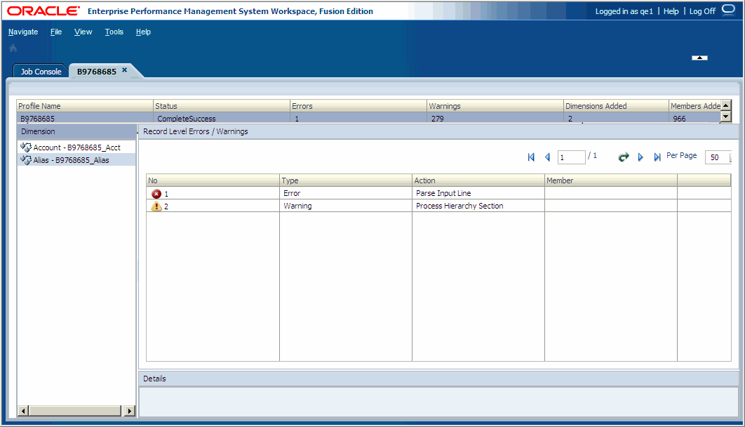The width and height of the screenshot is (745, 427).
Task: Go to the first page of records
Action: tap(531, 157)
